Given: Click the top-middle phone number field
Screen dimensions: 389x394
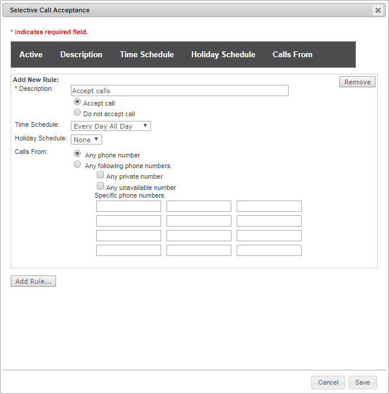Looking at the screenshot, I should pyautogui.click(x=199, y=206).
